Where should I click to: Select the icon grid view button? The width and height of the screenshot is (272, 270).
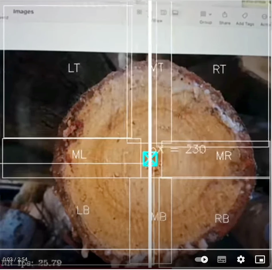tap(139, 12)
